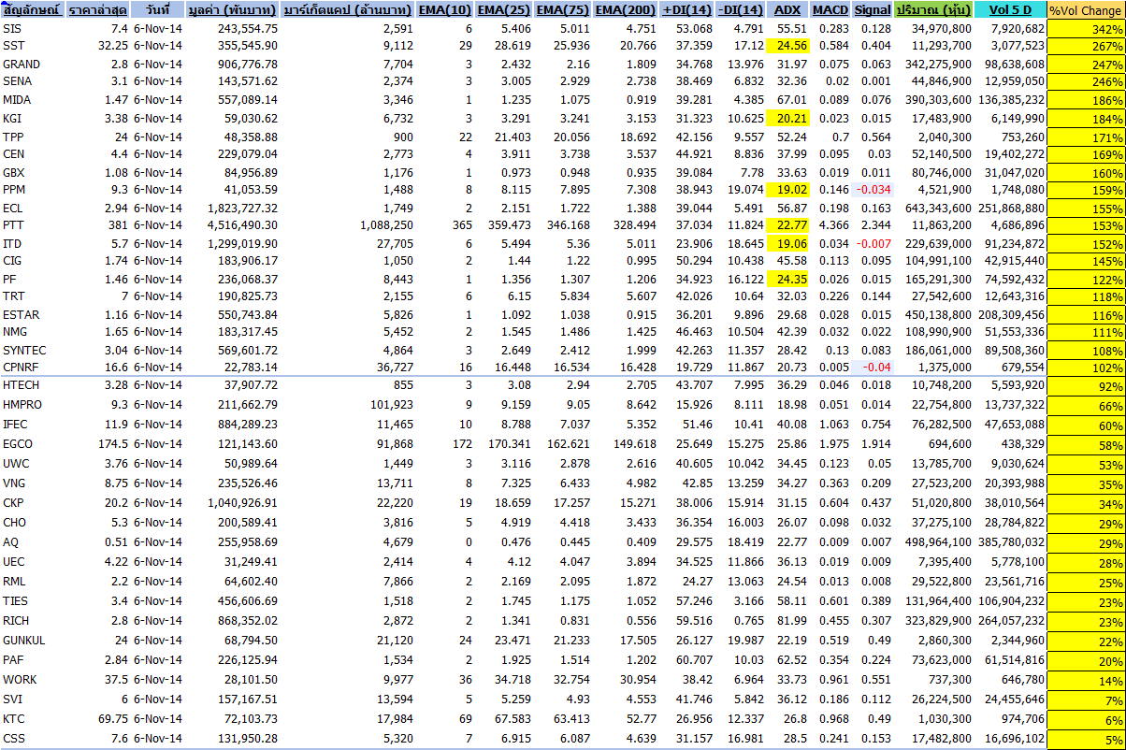Click the วันที่ column header
Screen dimensions: 1126x750
click(x=158, y=10)
